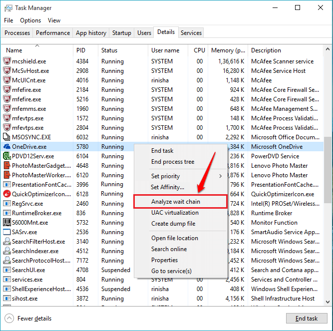This screenshot has height=331, width=333.
Task: Click the McSvHost.exe shield icon
Action: [x=7, y=70]
